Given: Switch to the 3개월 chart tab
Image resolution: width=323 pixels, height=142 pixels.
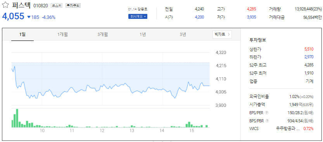Looking at the screenshot, I should tap(103, 34).
